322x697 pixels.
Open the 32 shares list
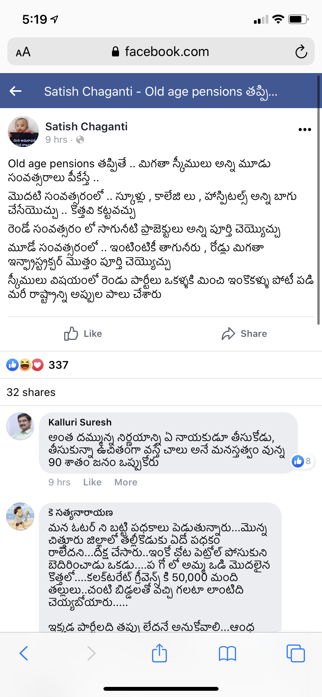tap(31, 392)
